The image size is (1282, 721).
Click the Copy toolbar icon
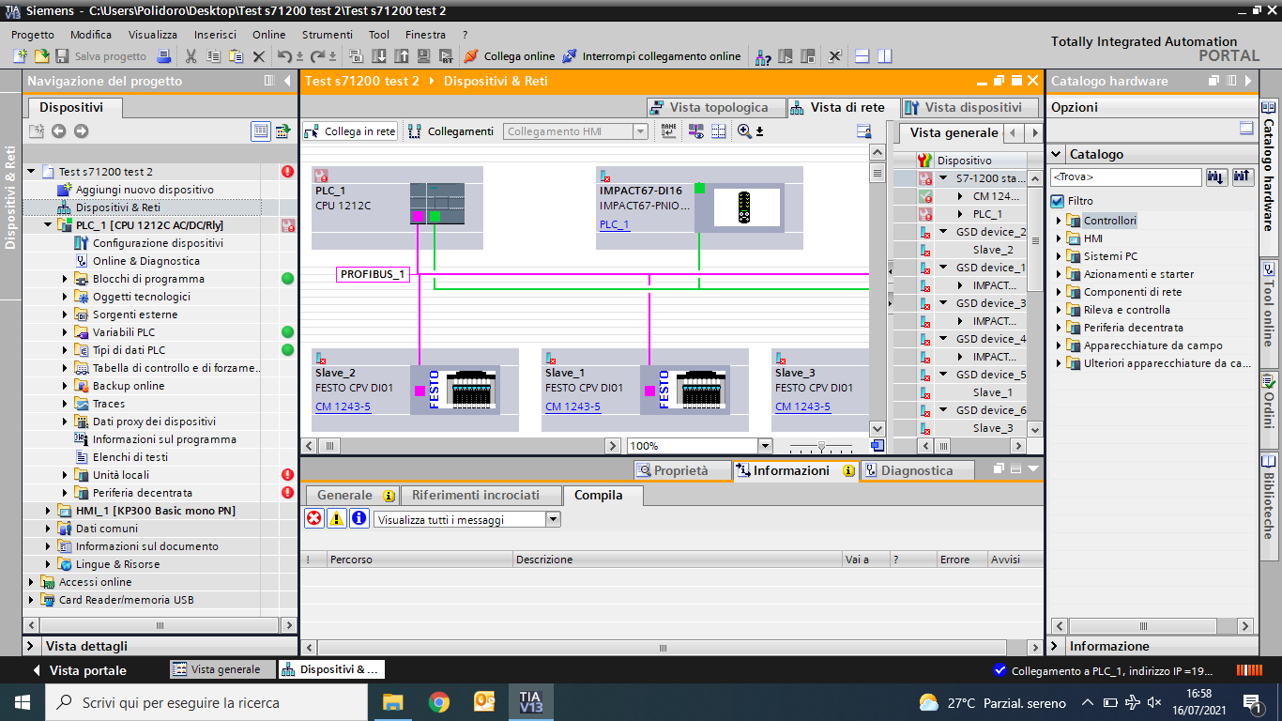[x=213, y=56]
